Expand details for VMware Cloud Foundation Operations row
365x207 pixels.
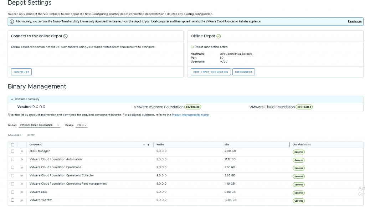[x=22, y=168]
